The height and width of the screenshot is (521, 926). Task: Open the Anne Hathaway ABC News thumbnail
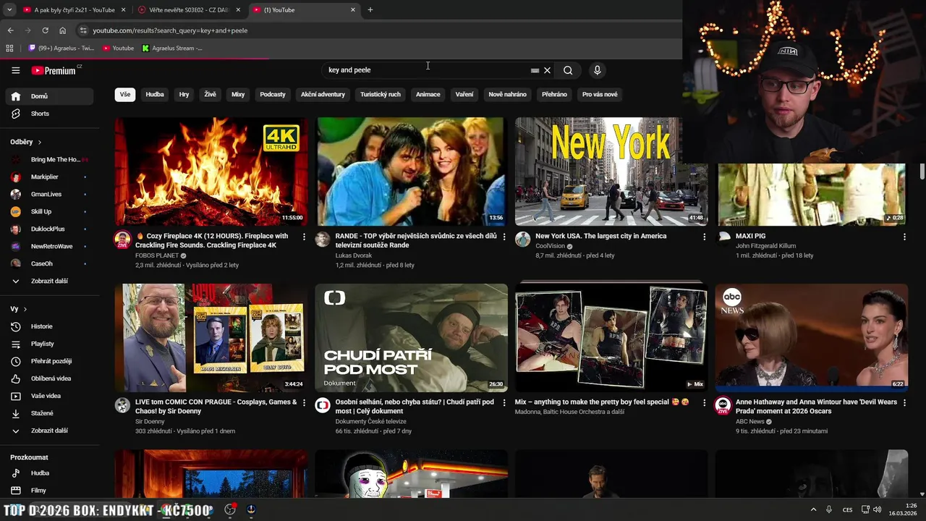812,338
